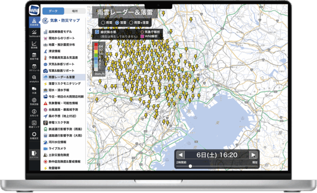Open the 交通 truck icon in sidebar
The height and width of the screenshot is (193, 317).
click(34, 90)
